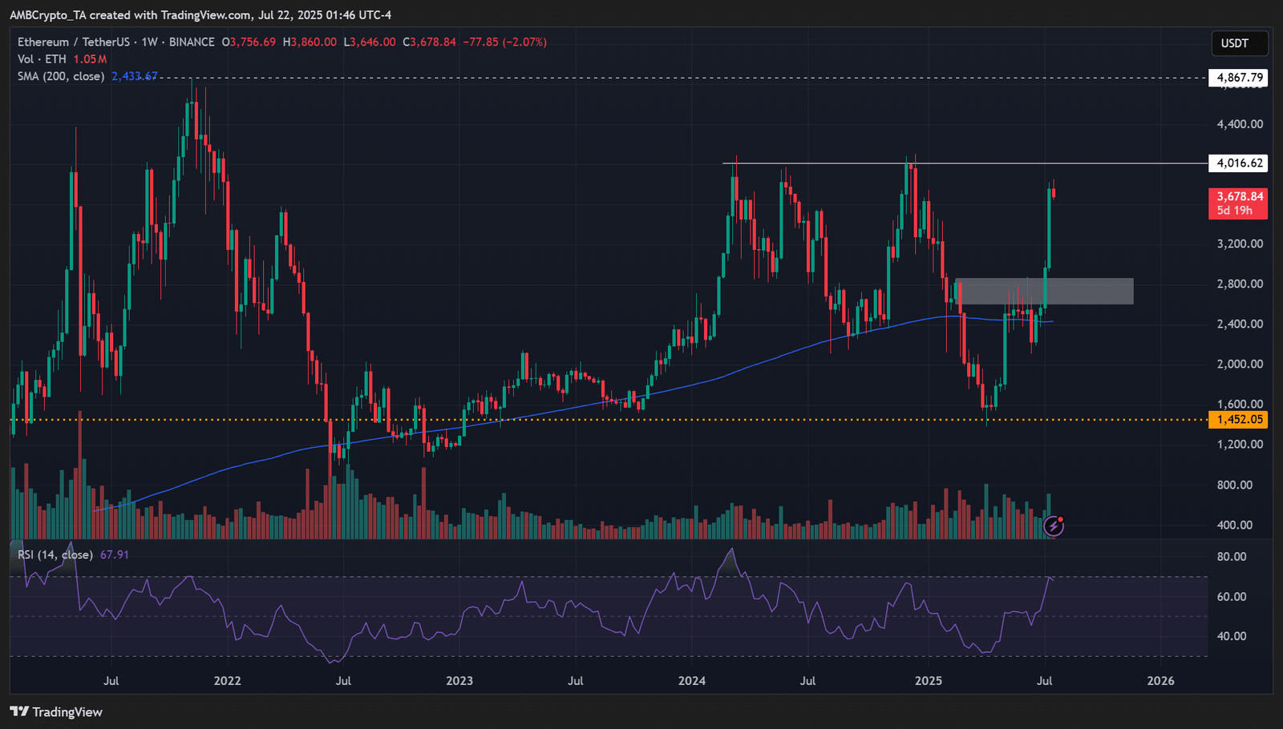Select the 4,016.62 resistance price label
Screen dimensions: 1283x729
1238,163
